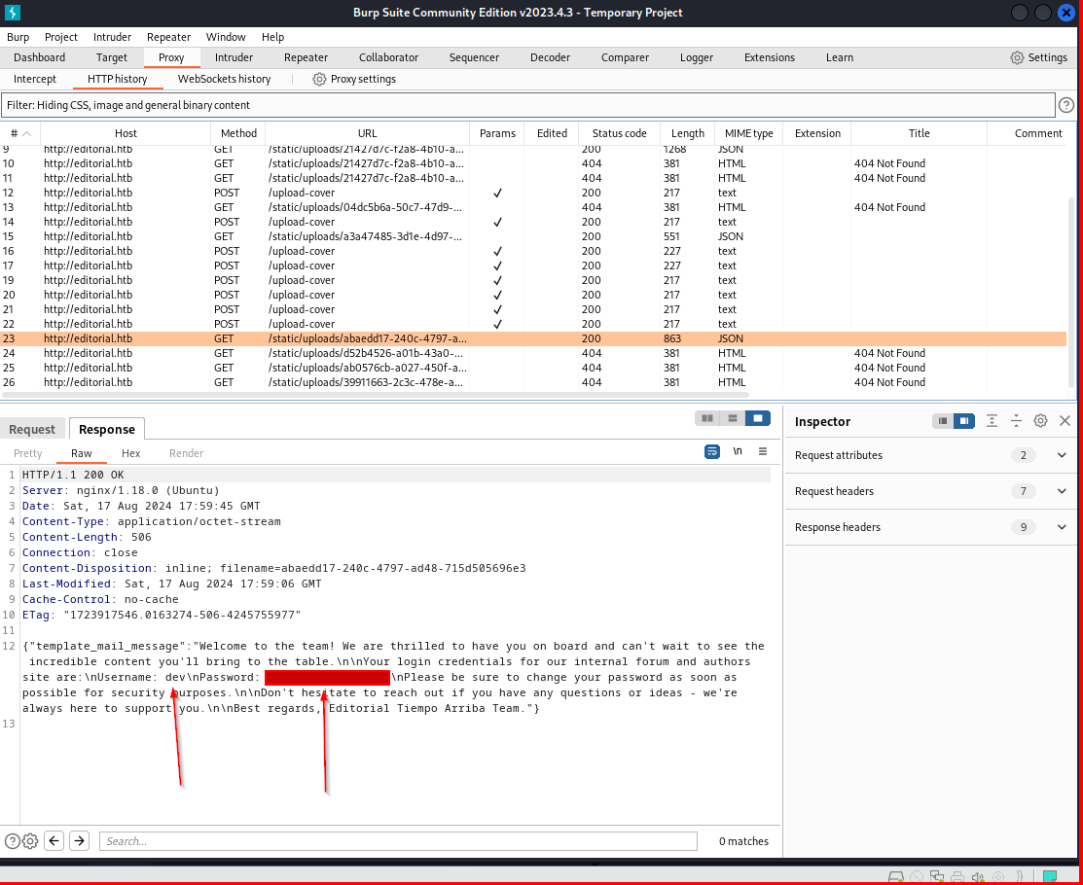Open Proxy settings
Image resolution: width=1083 pixels, height=885 pixels.
354,79
